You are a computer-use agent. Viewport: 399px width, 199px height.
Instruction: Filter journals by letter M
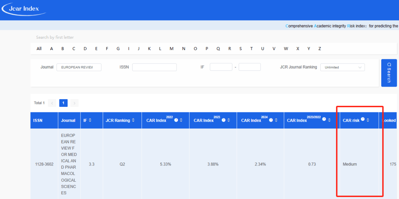pos(171,49)
